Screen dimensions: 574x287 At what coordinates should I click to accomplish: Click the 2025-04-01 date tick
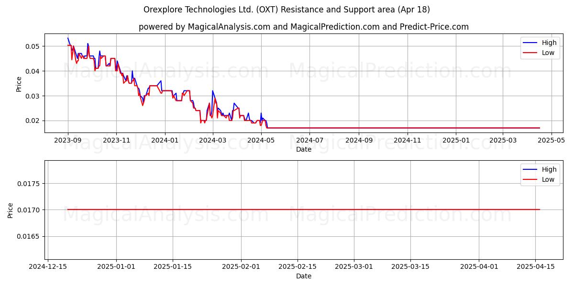pos(479,267)
